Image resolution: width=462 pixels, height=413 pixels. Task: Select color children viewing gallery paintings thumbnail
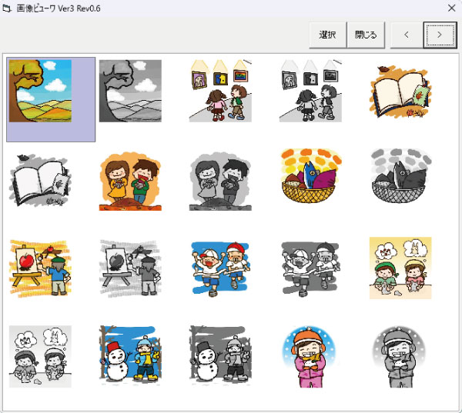pyautogui.click(x=221, y=91)
